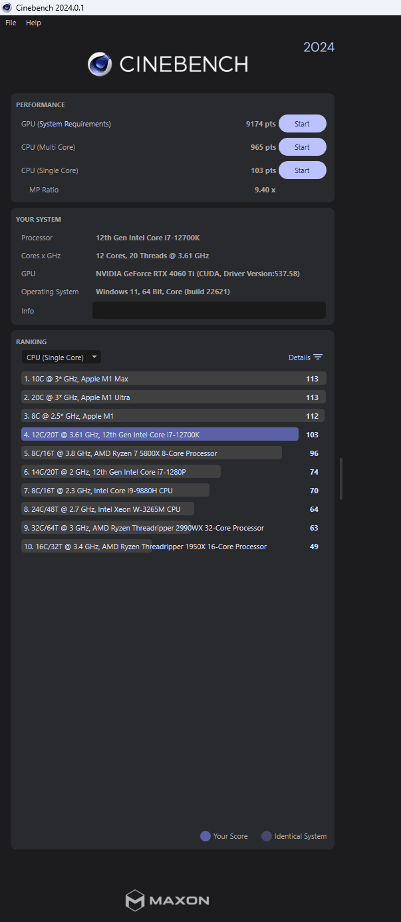The height and width of the screenshot is (922, 401).
Task: Open the CPU (Single Core) ranking dropdown
Action: pos(61,357)
